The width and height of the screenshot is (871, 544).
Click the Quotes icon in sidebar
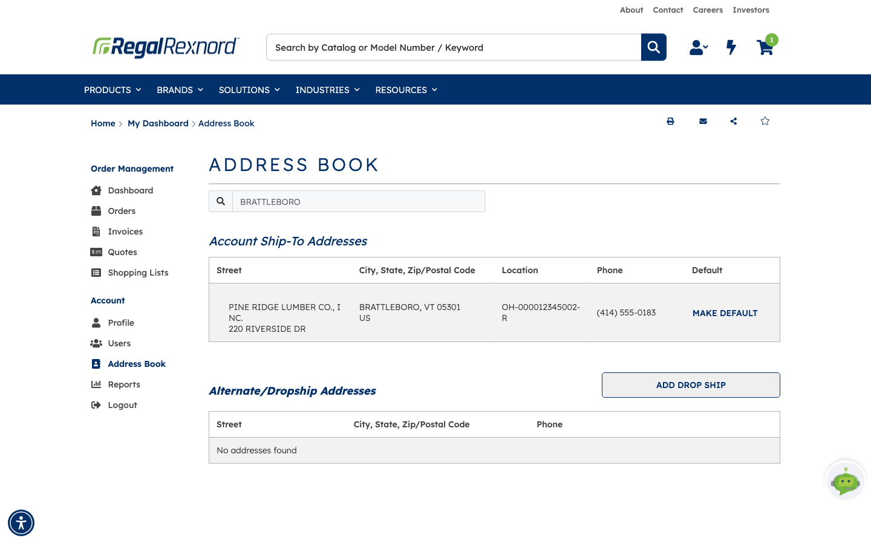96,252
